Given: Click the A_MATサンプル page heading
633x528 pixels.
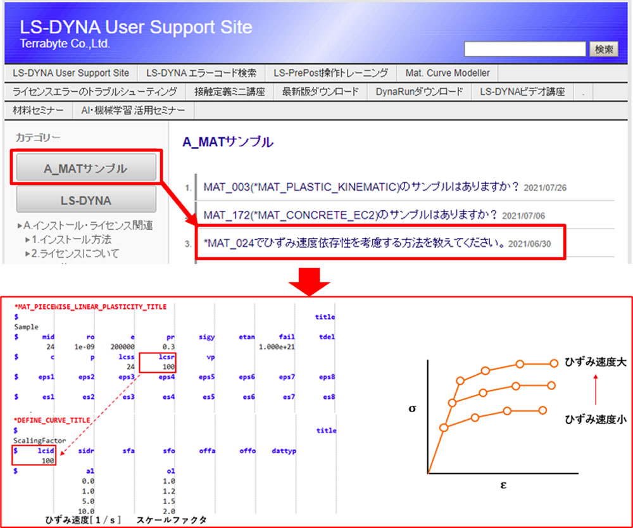Looking at the screenshot, I should point(228,142).
